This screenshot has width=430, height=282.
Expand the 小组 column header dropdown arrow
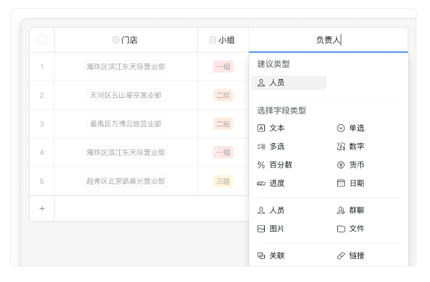pos(213,40)
